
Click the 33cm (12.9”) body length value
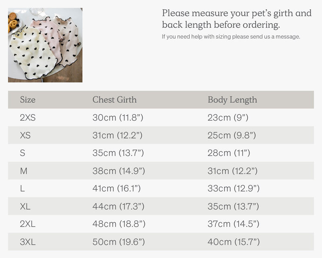pos(233,189)
